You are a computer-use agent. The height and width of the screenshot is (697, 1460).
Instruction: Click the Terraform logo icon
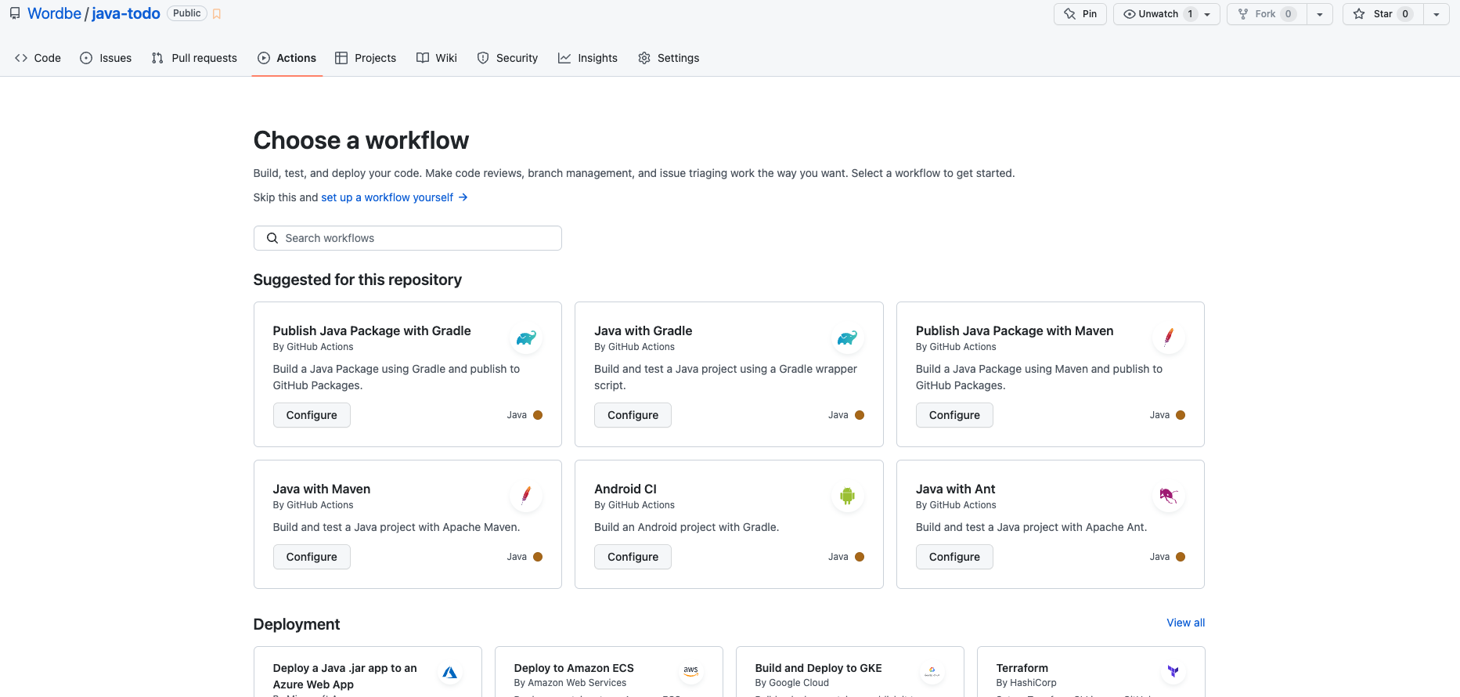click(x=1173, y=671)
